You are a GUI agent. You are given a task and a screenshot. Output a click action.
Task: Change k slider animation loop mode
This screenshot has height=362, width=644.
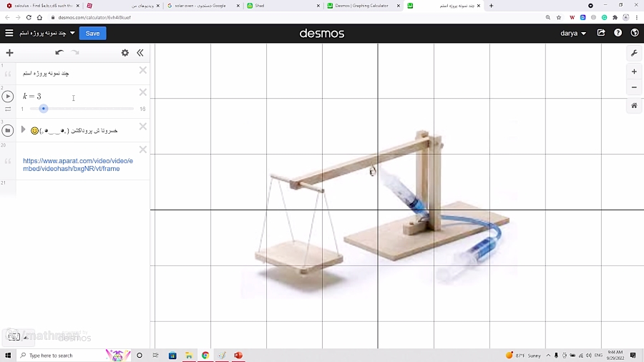[x=8, y=109]
